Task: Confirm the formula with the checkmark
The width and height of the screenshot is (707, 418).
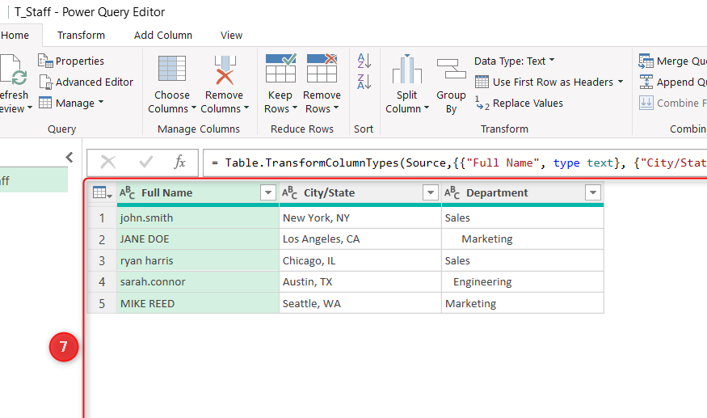Action: tap(145, 162)
